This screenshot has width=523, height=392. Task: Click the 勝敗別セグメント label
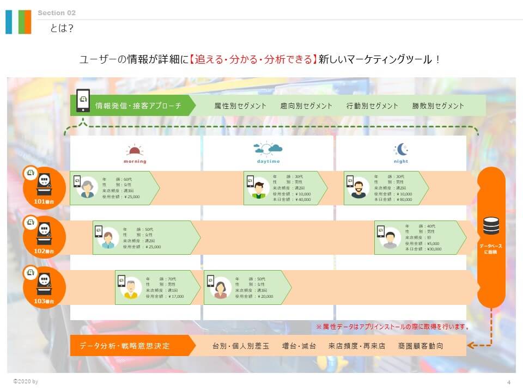click(x=438, y=106)
